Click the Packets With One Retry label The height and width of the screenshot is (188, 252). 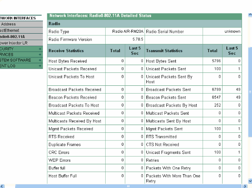[168, 168]
